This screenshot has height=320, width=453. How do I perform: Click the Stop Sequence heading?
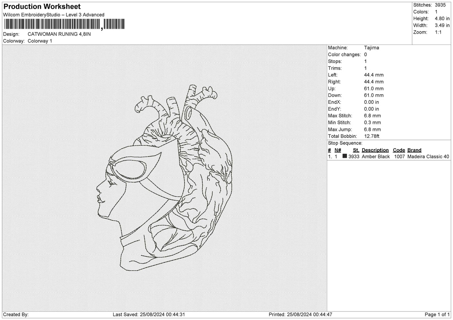pos(345,143)
